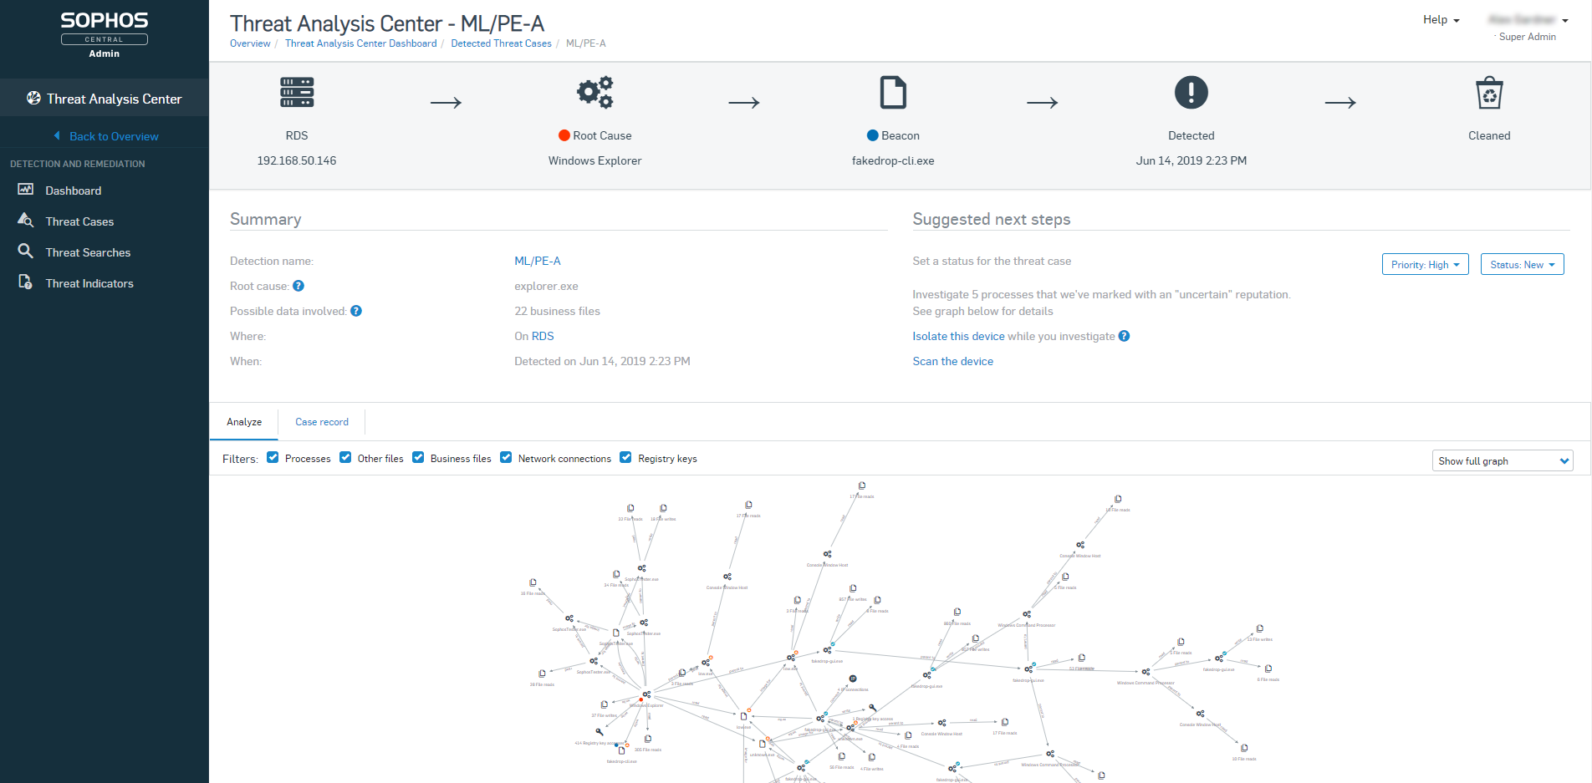
Task: Open the Priority: High dropdown
Action: coord(1425,264)
